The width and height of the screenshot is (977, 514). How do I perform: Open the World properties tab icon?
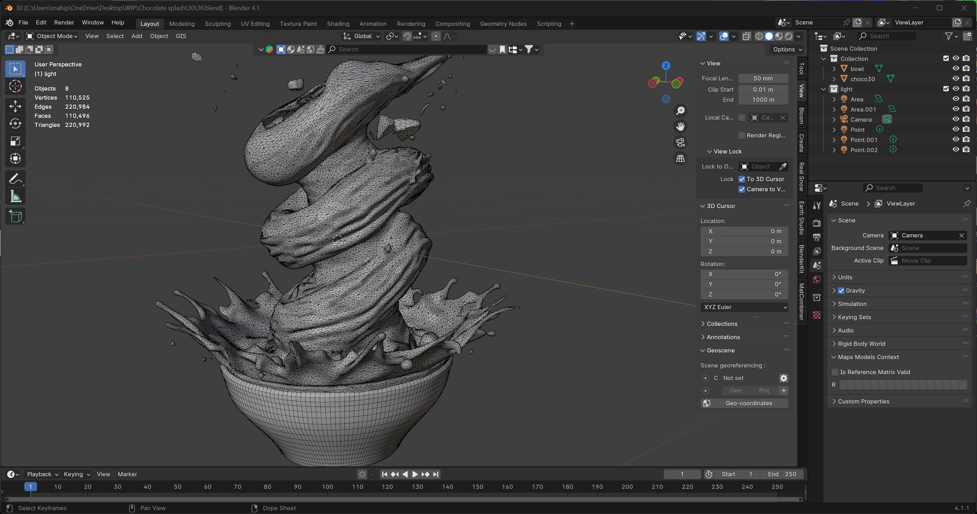[817, 280]
